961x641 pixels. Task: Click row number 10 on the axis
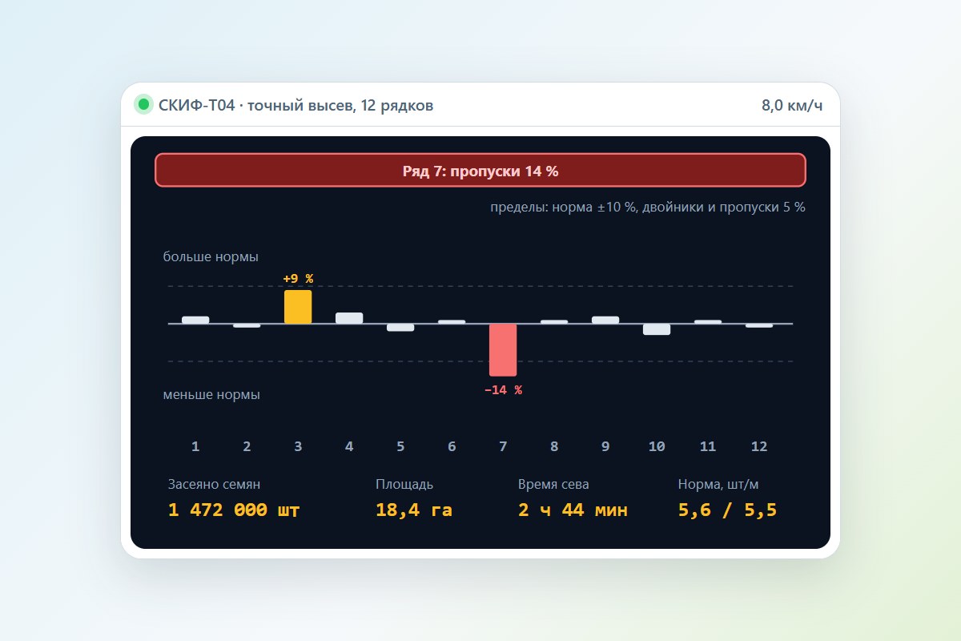point(657,447)
